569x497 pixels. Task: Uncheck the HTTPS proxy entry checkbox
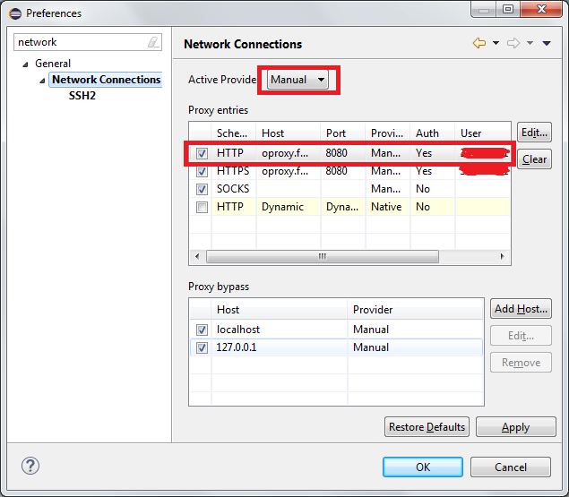(202, 171)
